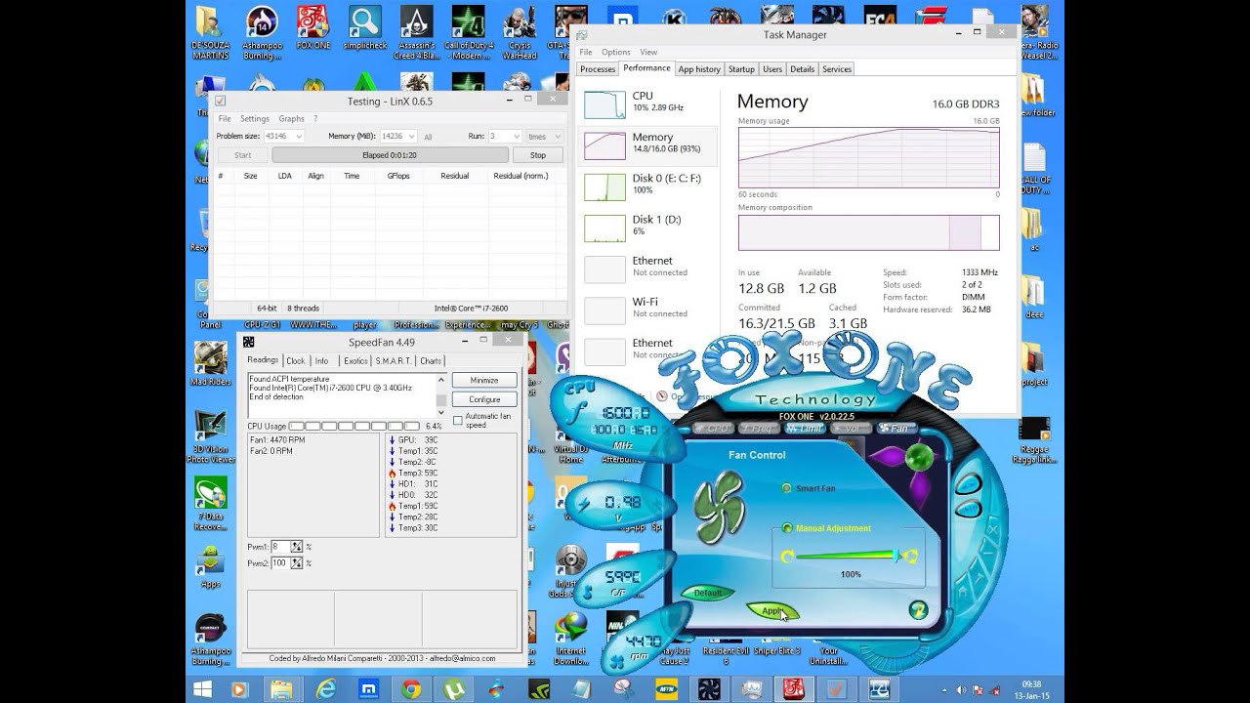Open the Startup tab in Task Manager
This screenshot has width=1250, height=703.
coord(741,69)
